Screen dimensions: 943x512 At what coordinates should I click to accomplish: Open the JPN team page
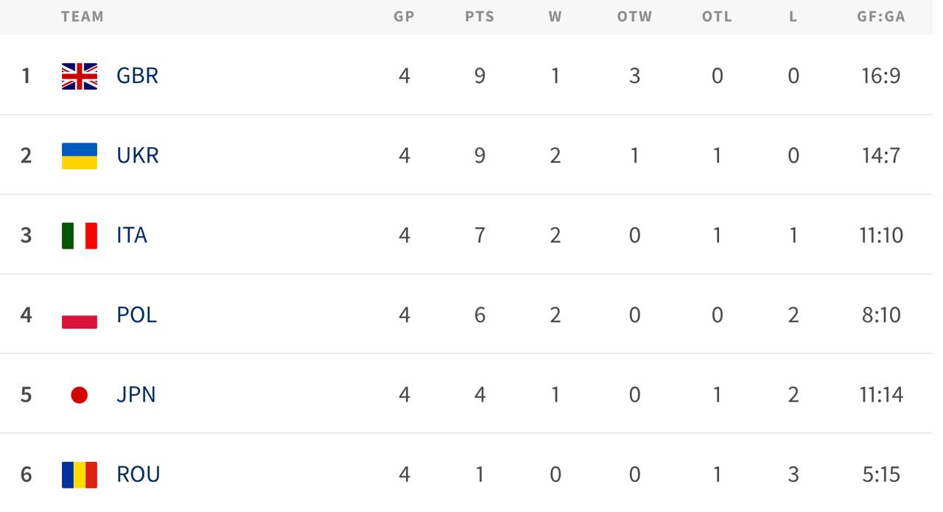[x=136, y=395]
